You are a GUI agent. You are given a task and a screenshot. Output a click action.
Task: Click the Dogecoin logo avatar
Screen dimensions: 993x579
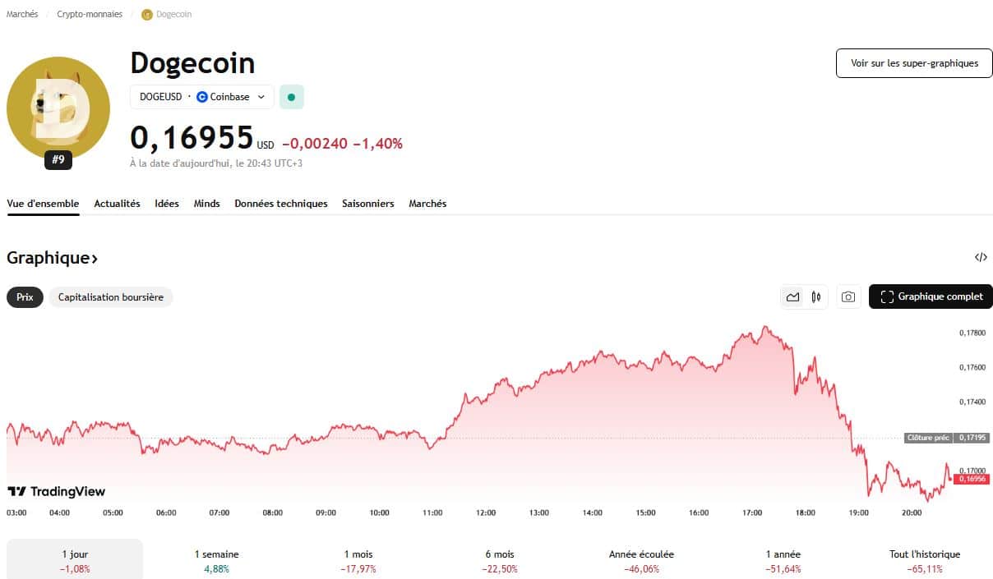58,108
